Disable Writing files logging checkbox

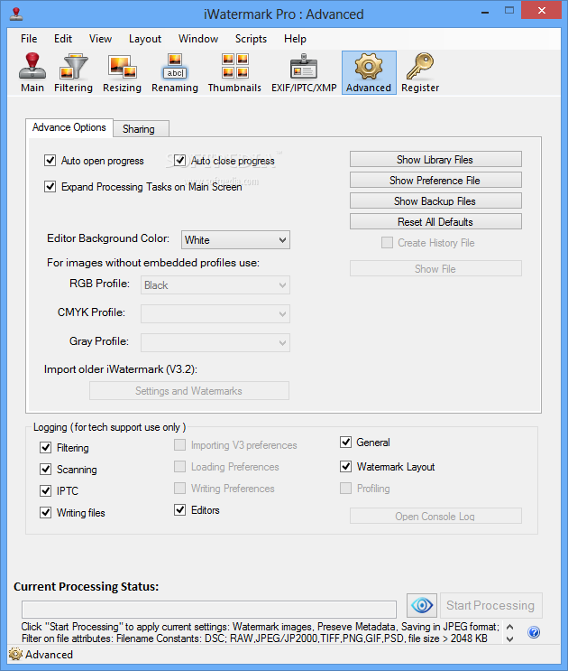pos(46,513)
